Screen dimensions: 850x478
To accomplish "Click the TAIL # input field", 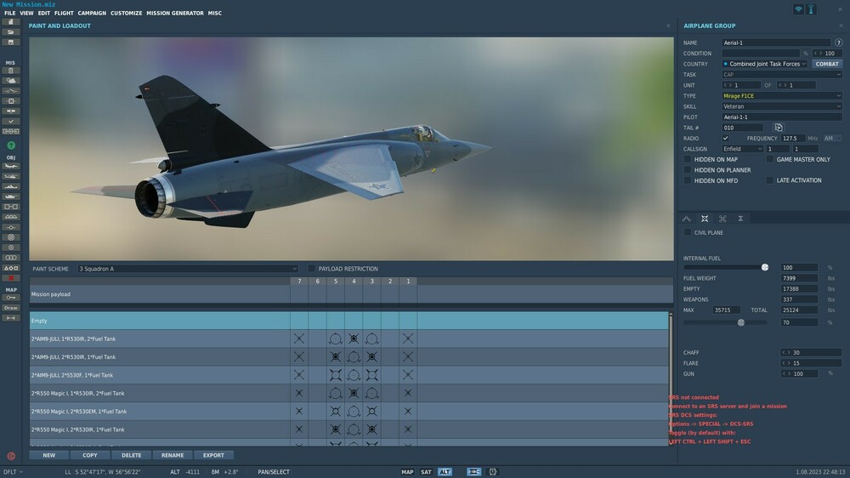I will [742, 128].
